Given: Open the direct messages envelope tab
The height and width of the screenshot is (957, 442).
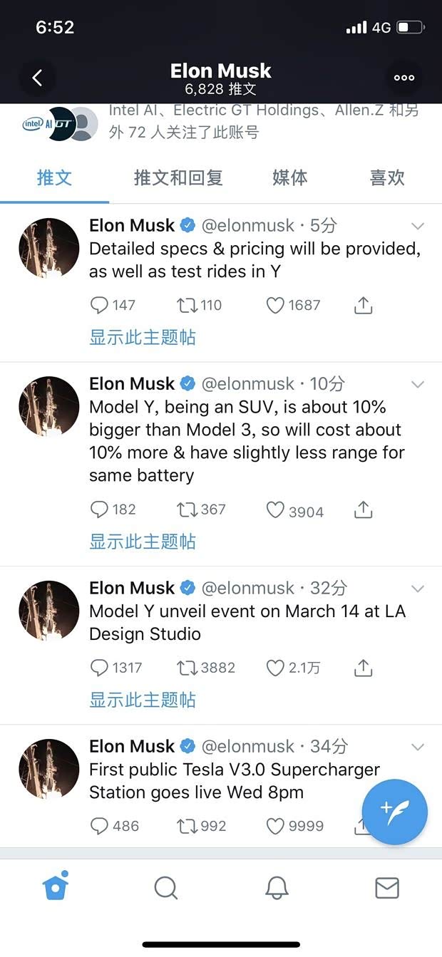Looking at the screenshot, I should point(386,887).
